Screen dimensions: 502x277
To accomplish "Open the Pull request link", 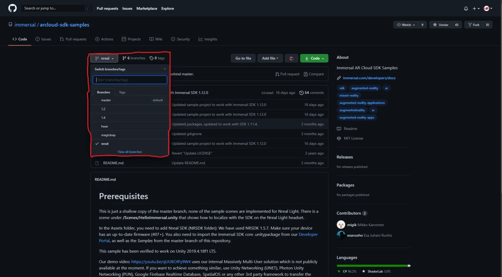I will coord(287,74).
